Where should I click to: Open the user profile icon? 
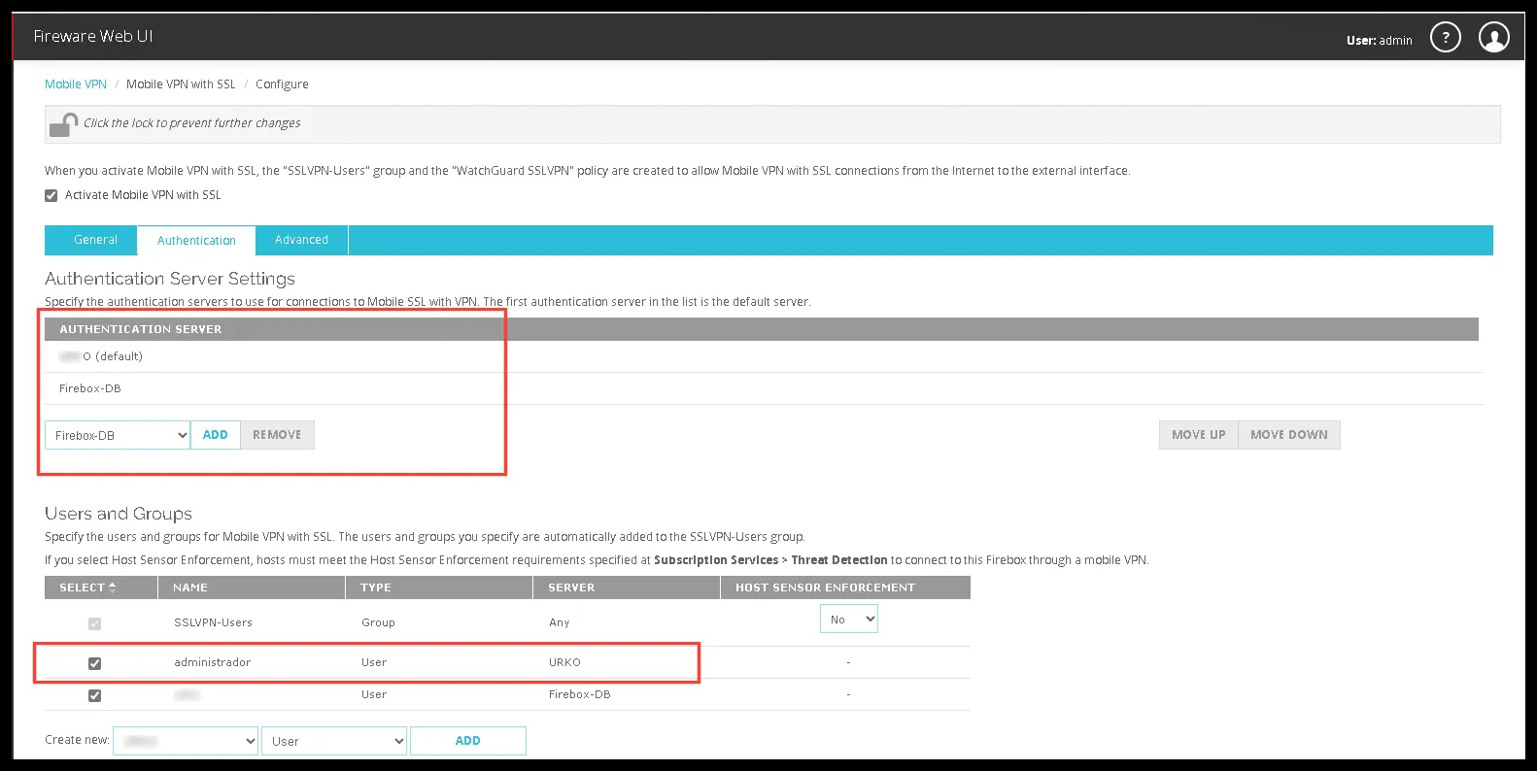click(1493, 38)
